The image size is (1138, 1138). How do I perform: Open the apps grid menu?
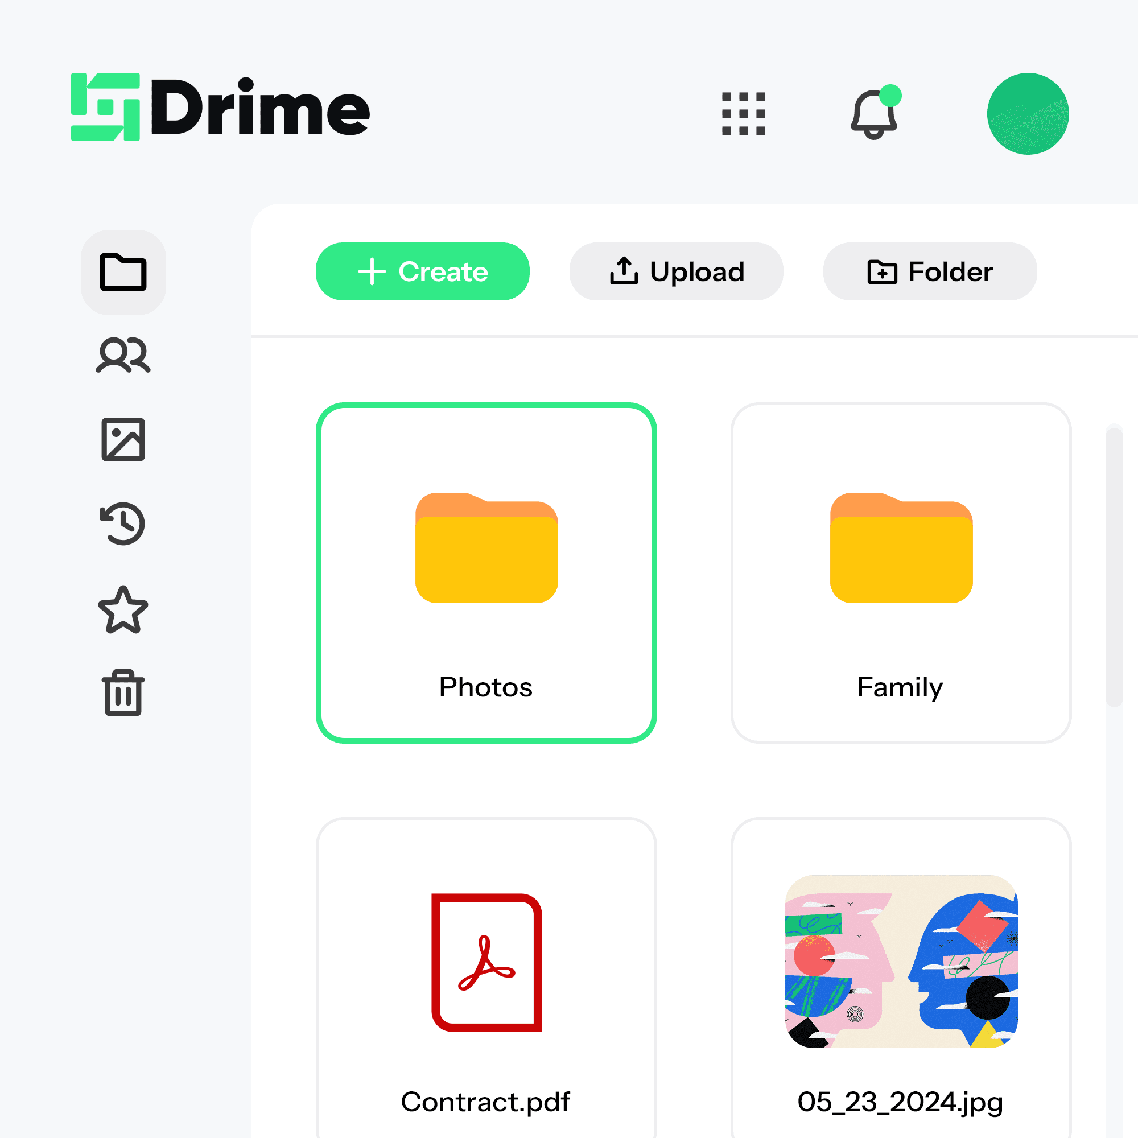point(742,113)
